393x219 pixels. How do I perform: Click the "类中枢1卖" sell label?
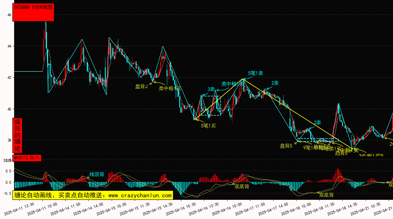pyautogui.click(x=232, y=84)
